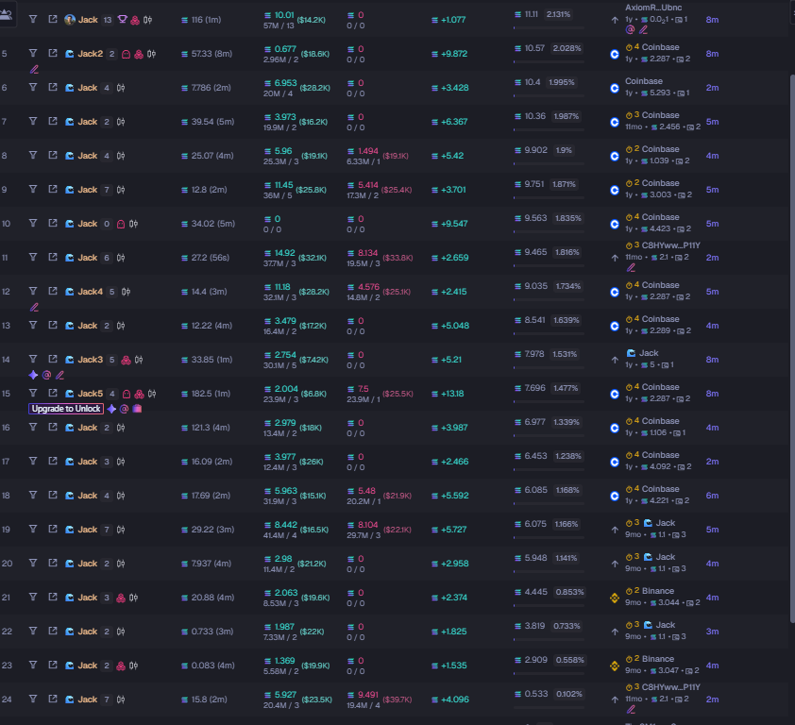Click the pink cluster icon in row 21

121,598
